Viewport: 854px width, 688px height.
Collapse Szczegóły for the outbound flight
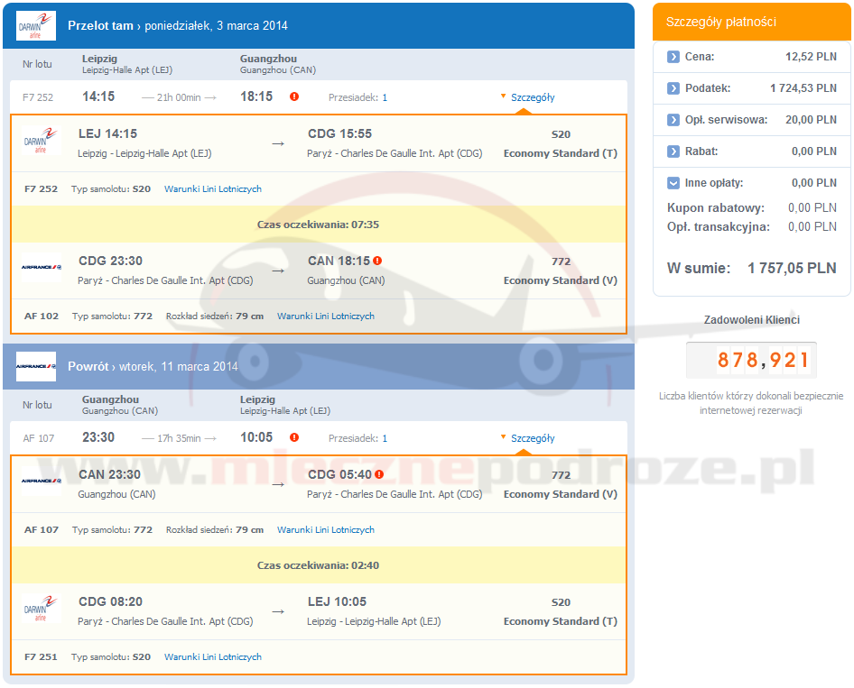click(532, 97)
